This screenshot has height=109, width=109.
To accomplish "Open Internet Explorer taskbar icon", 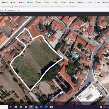I will (21, 107).
